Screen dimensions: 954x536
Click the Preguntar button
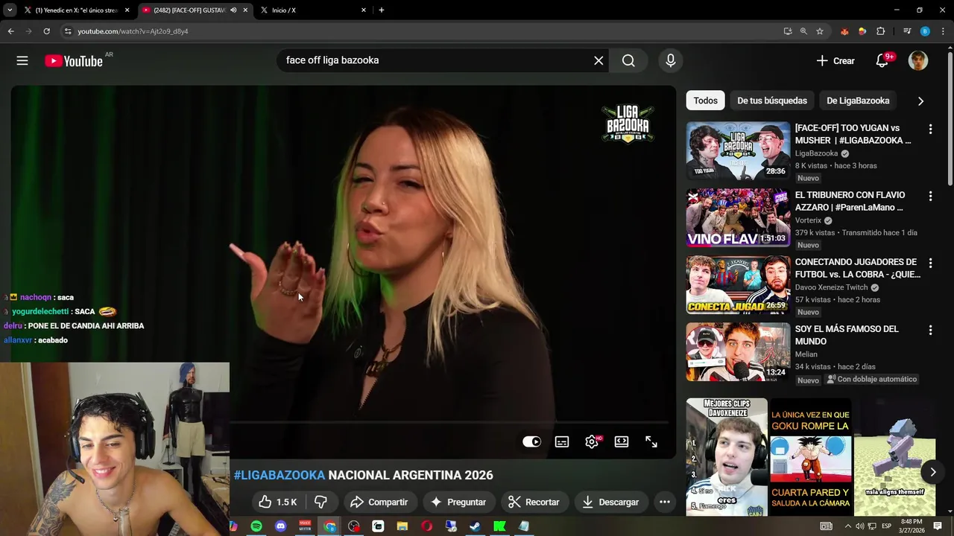pos(458,502)
